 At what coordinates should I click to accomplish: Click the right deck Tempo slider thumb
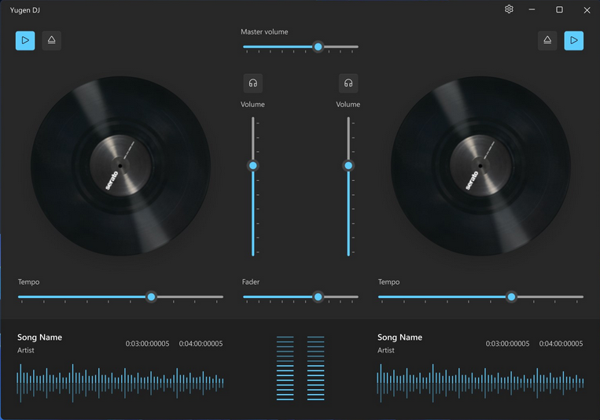click(511, 297)
